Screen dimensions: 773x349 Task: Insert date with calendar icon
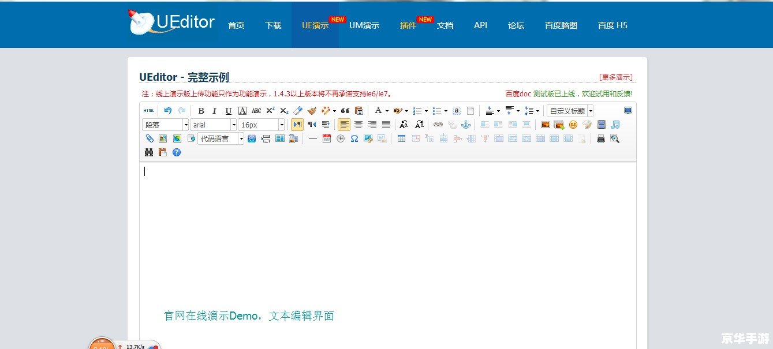pos(327,138)
